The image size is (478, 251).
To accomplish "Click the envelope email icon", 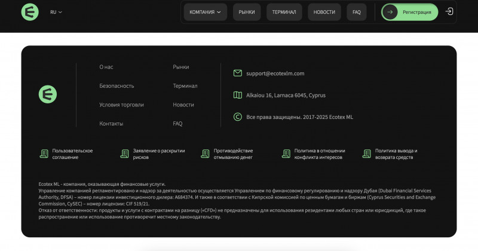I will pyautogui.click(x=238, y=73).
